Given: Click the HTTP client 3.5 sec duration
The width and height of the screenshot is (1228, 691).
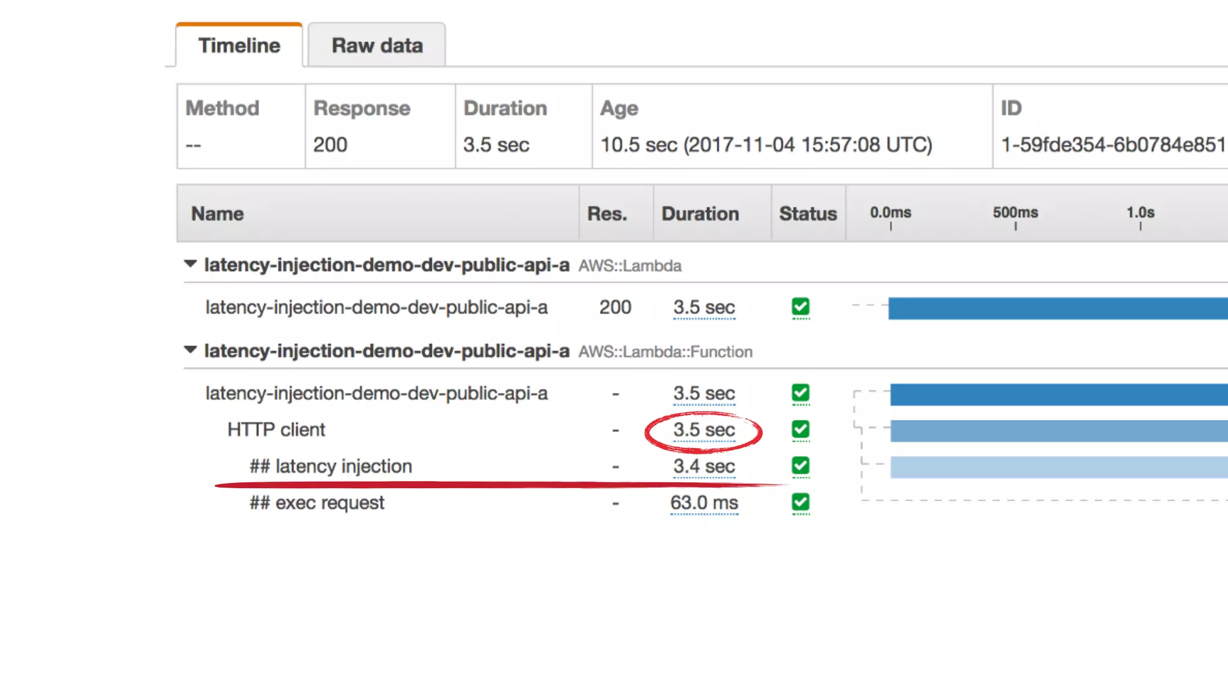Looking at the screenshot, I should 703,430.
